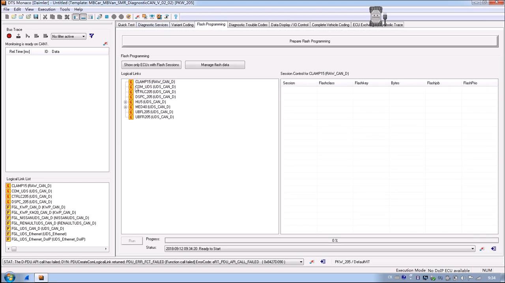The image size is (505, 283).
Task: Open the View menu
Action: coord(29,9)
